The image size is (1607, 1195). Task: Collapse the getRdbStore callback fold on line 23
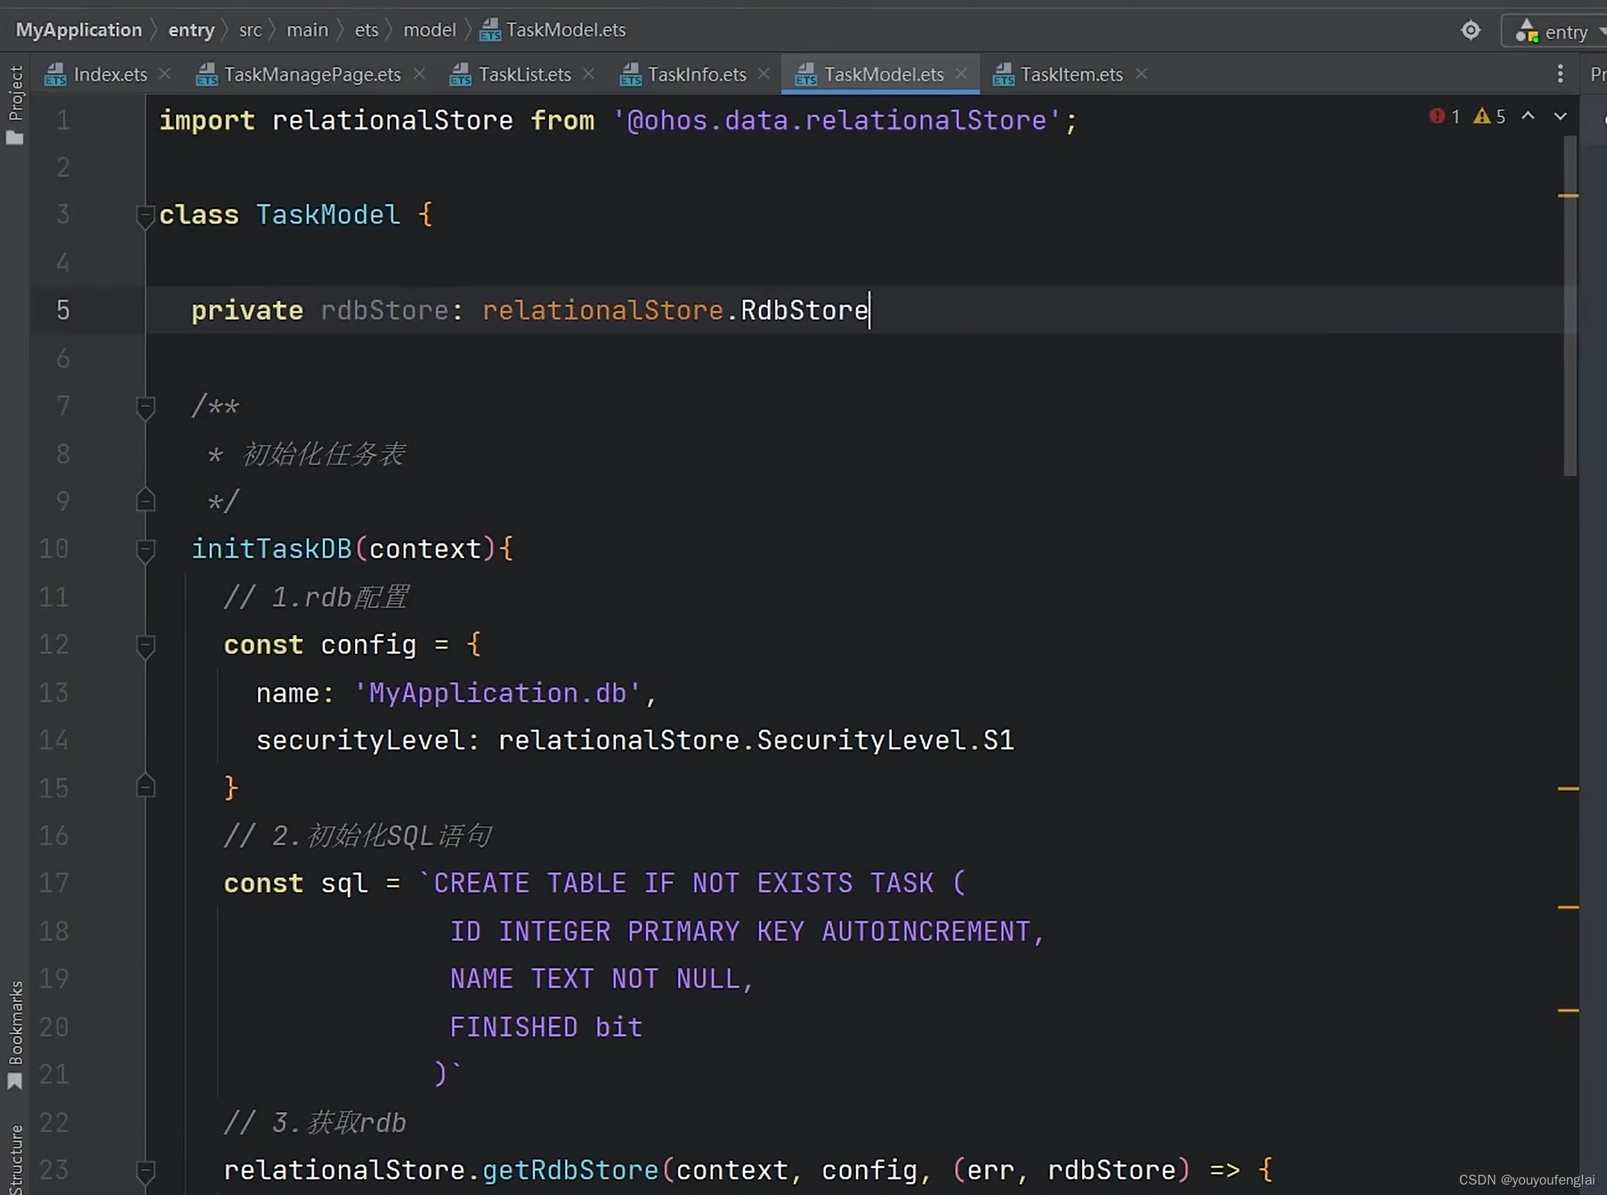145,1171
